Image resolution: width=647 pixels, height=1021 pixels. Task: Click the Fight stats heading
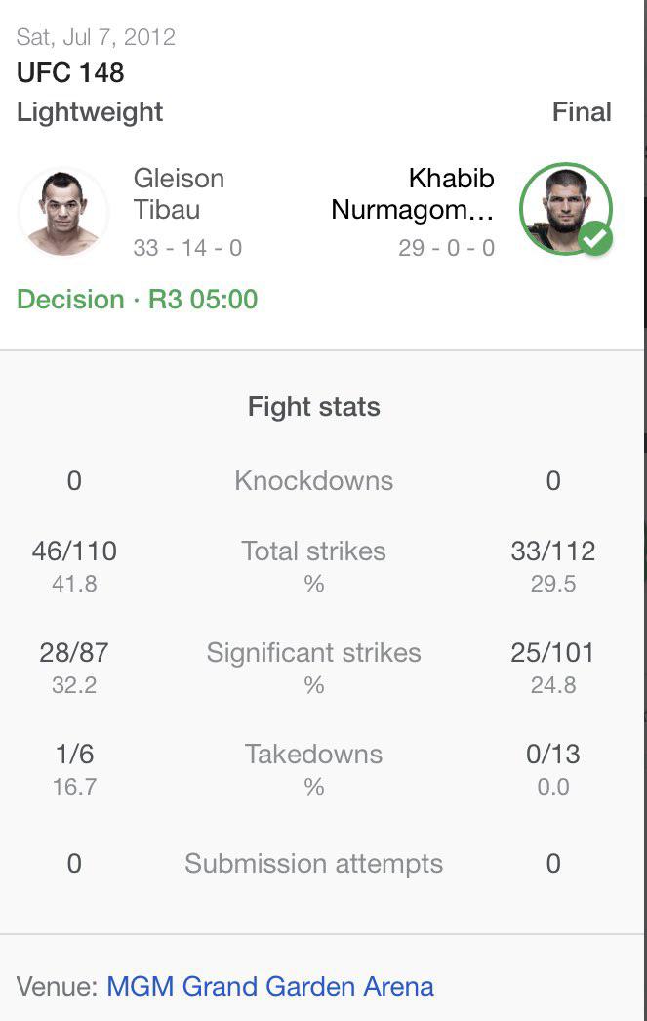point(313,407)
